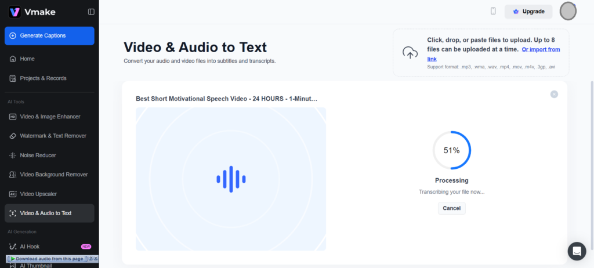This screenshot has height=268, width=594.
Task: Open Home from the sidebar
Action: [27, 59]
